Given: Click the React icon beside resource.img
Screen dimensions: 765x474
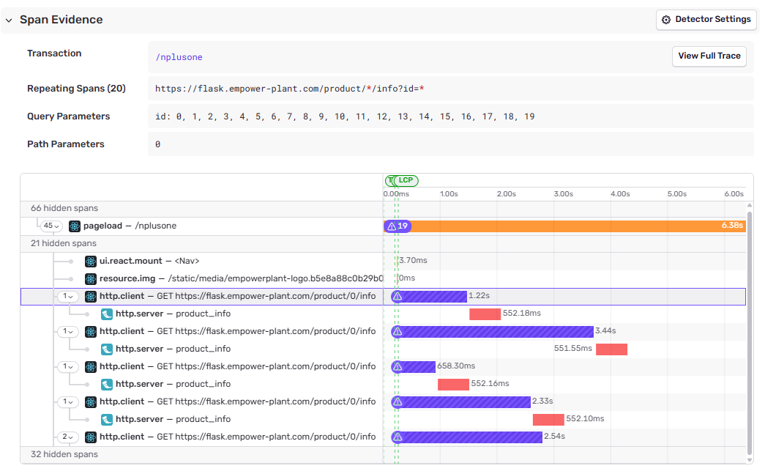Looking at the screenshot, I should click(x=91, y=278).
